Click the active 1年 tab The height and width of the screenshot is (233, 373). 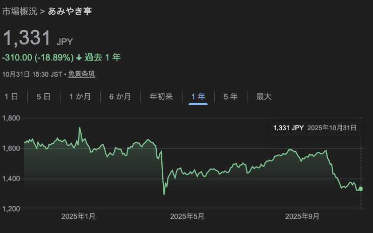tap(198, 97)
